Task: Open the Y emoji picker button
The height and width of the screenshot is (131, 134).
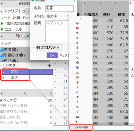Action: (x=69, y=16)
